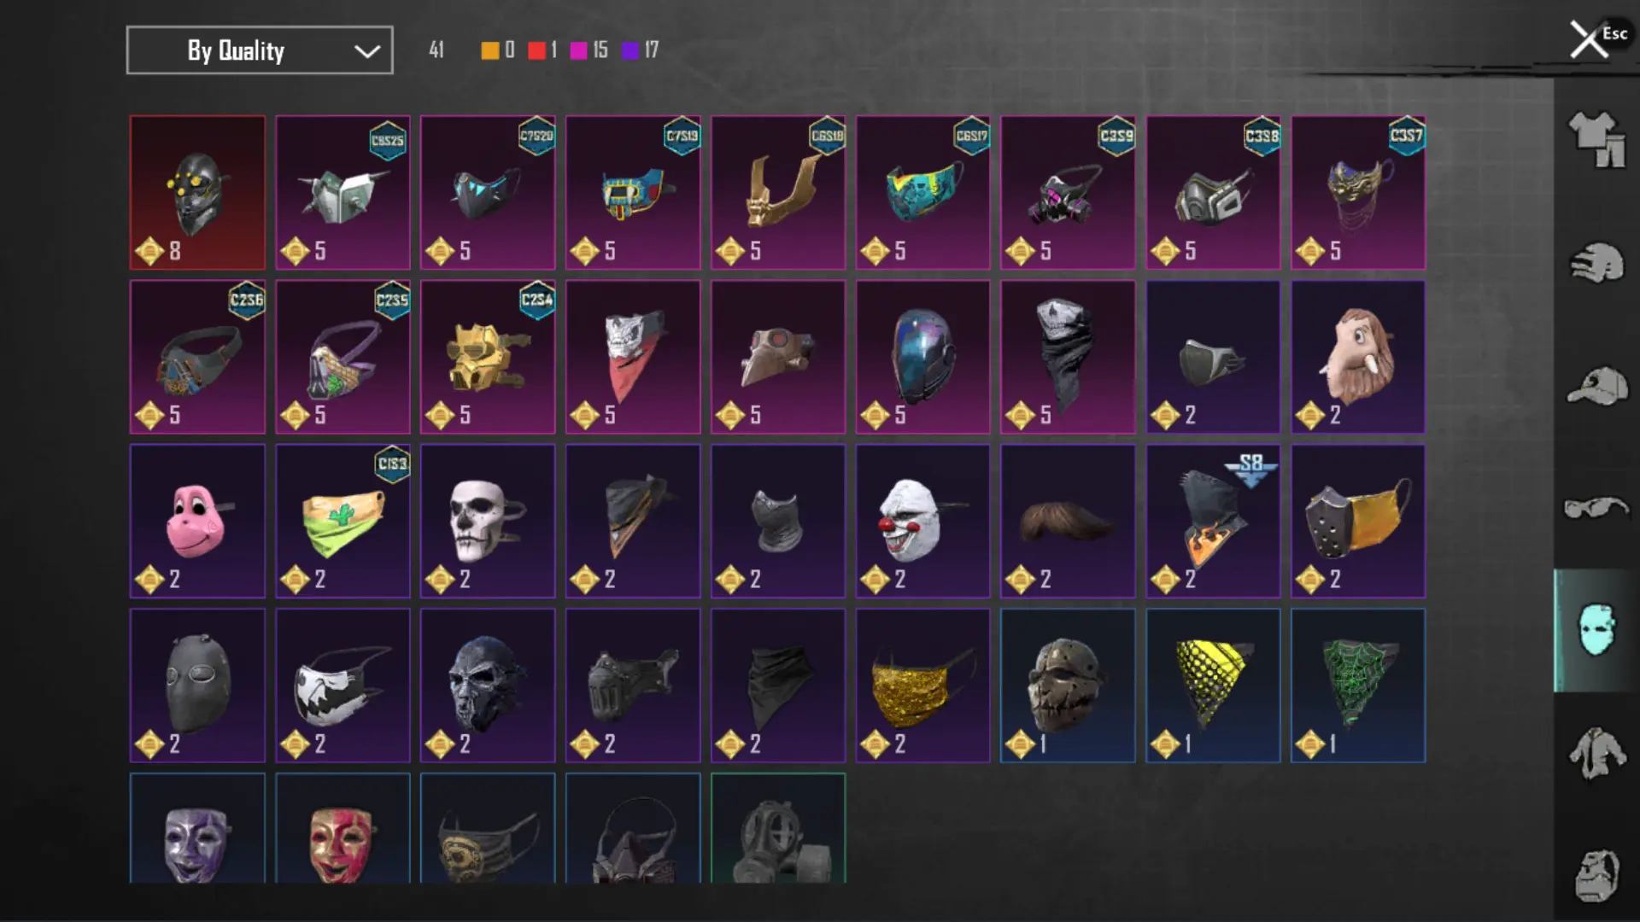Select the S8 flame bandana mask

click(x=1213, y=521)
